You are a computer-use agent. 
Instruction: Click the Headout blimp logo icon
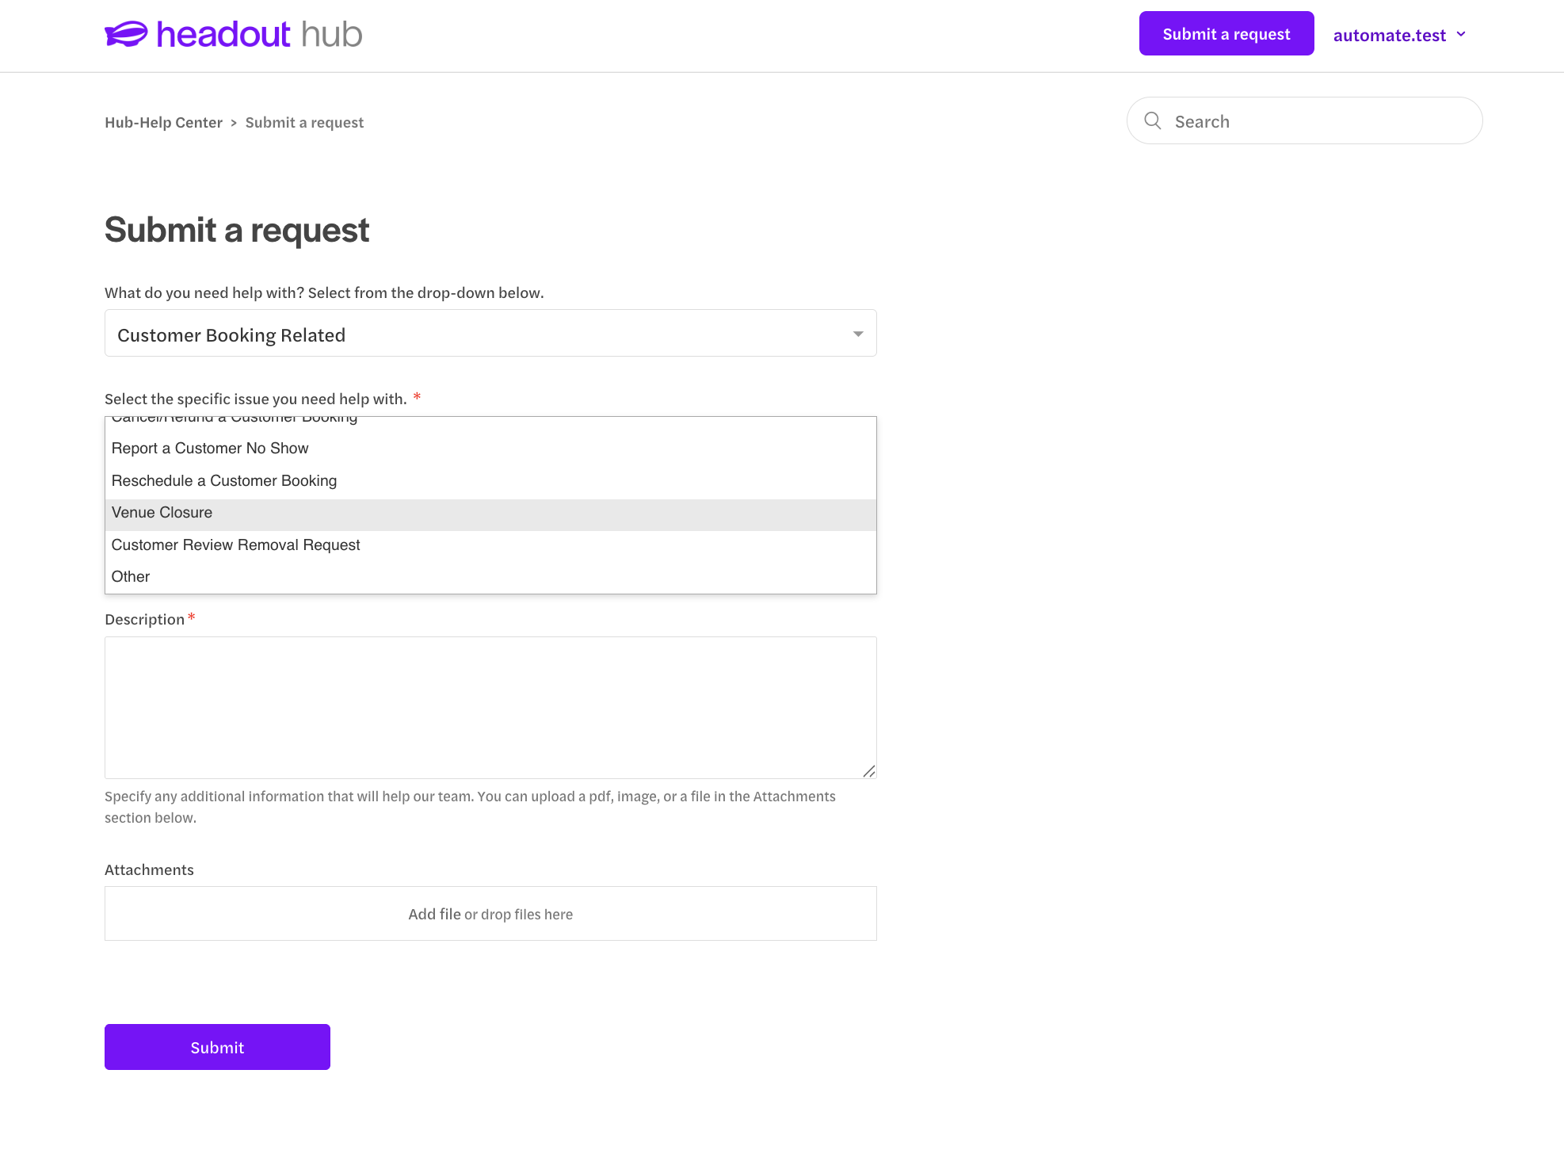pos(126,34)
